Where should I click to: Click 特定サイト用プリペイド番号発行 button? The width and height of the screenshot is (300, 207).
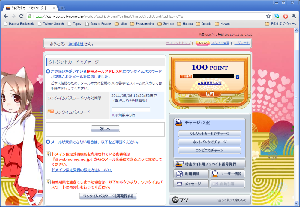click(x=209, y=164)
